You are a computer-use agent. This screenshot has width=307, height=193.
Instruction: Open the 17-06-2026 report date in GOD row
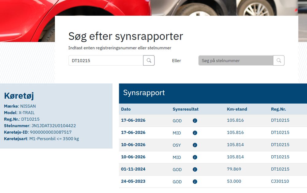(133, 120)
